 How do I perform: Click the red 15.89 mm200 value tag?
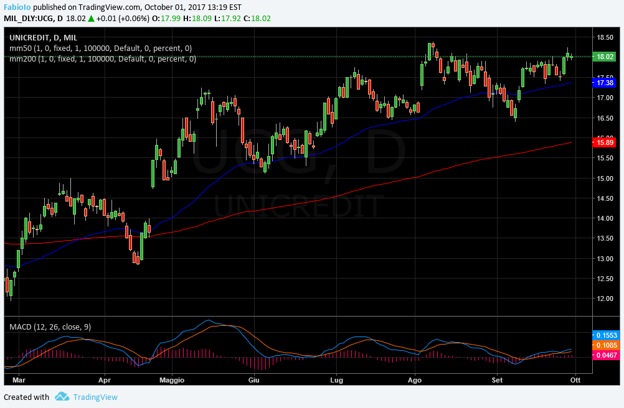[x=604, y=142]
